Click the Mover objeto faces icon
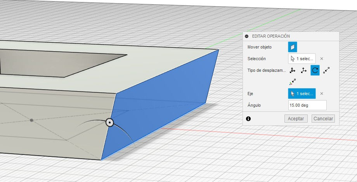357x182 pixels. coord(293,47)
